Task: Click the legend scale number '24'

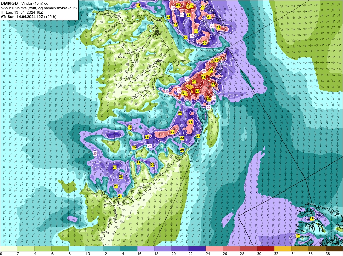Action: pyautogui.click(x=208, y=254)
